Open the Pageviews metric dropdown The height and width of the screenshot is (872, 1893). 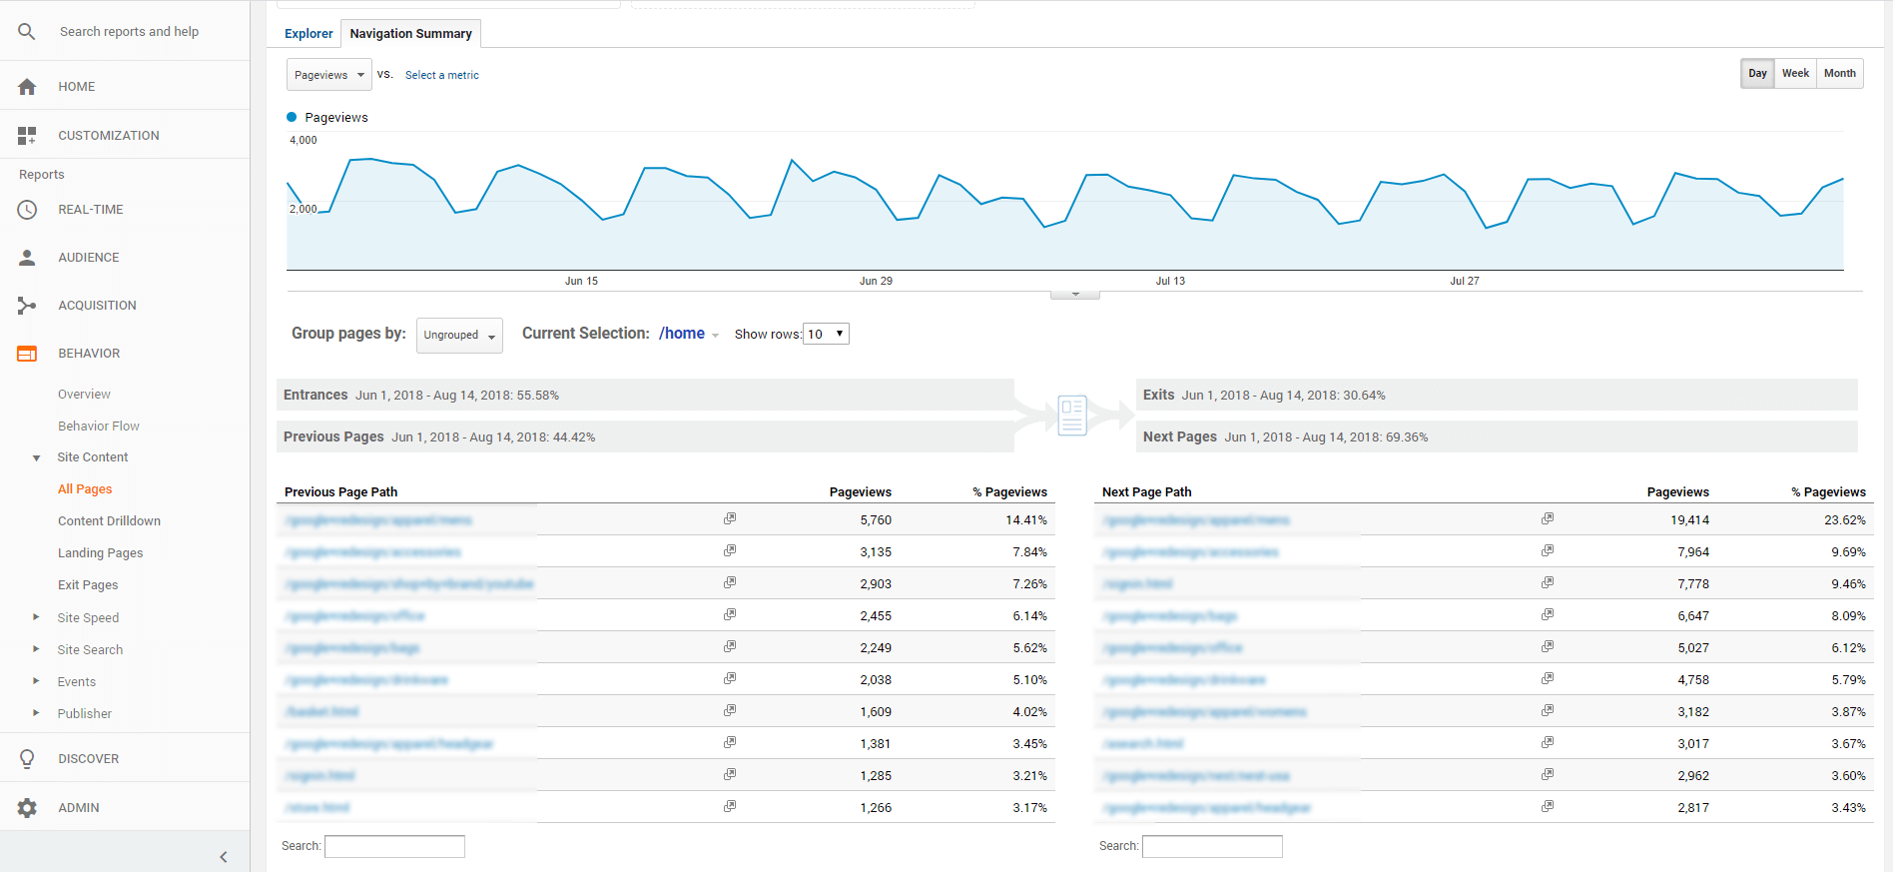coord(328,75)
